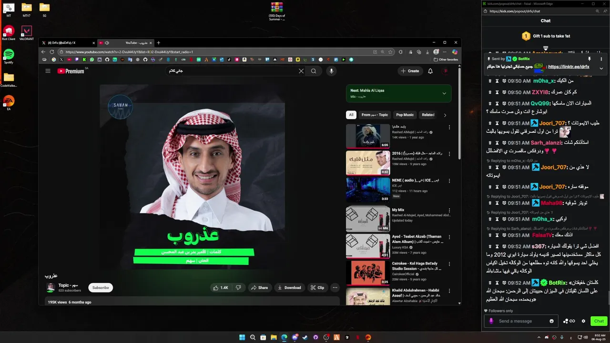Open the 500 Days of Summer desktop file

pyautogui.click(x=277, y=12)
